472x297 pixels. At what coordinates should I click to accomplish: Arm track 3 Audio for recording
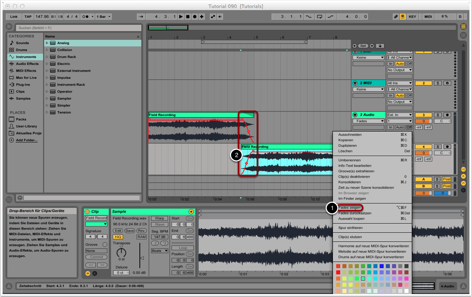coord(447,115)
